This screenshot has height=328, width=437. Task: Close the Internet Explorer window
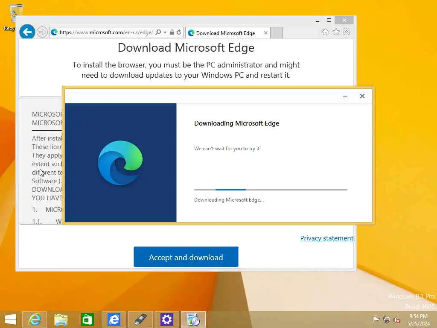coord(344,20)
